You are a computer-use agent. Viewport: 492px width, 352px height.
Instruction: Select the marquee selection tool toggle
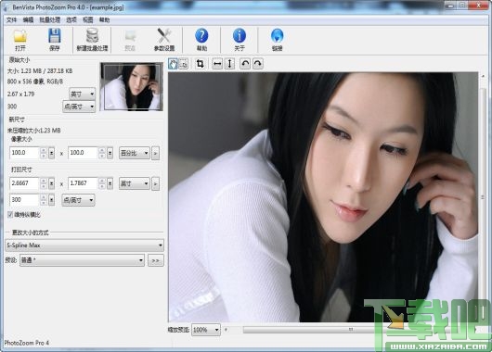184,64
